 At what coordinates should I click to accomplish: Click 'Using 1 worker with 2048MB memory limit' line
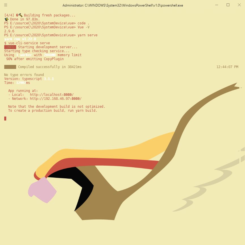coord(43,55)
